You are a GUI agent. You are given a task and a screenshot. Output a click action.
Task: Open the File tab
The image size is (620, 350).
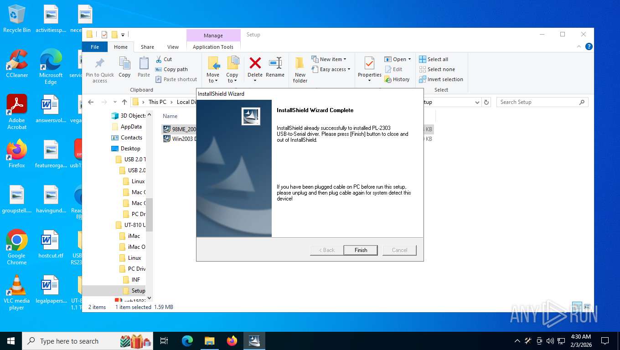[95, 47]
